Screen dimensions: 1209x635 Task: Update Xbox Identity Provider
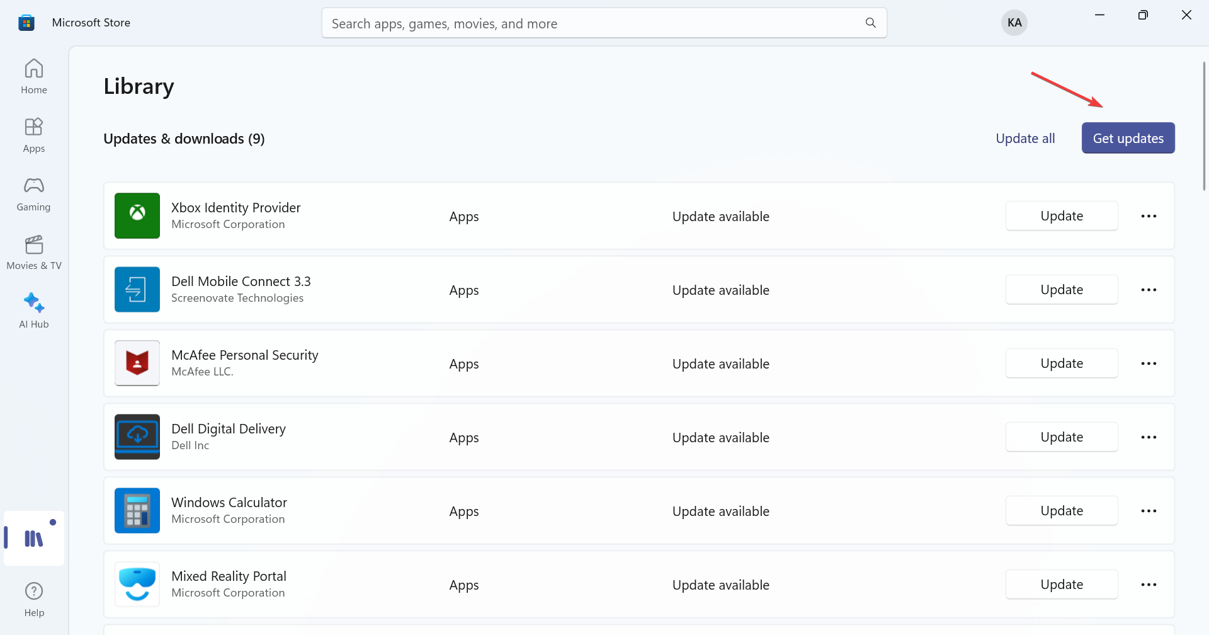pos(1062,216)
